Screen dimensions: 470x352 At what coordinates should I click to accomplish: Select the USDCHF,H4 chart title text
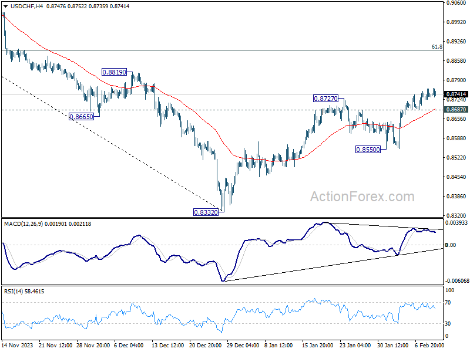coord(26,6)
